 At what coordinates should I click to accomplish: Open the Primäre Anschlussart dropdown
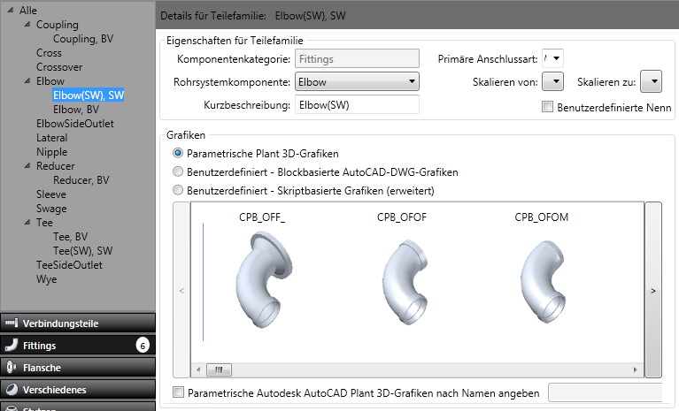552,58
